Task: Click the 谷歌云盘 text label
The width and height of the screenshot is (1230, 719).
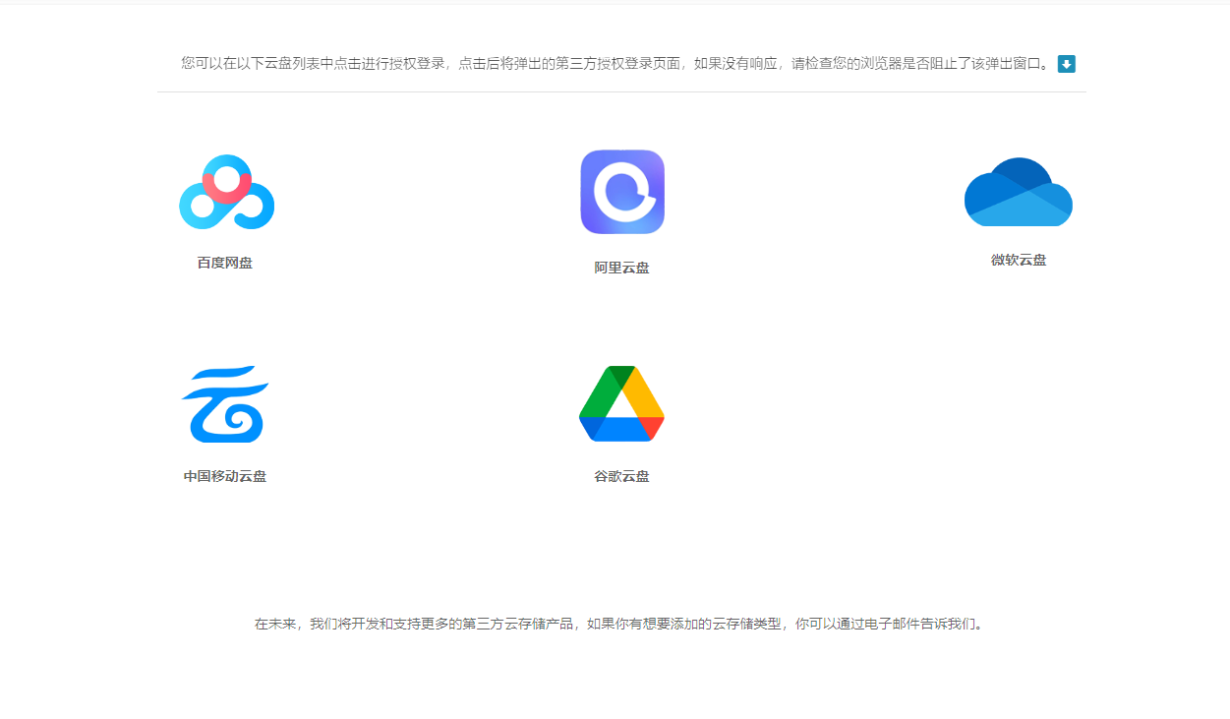Action: [622, 476]
